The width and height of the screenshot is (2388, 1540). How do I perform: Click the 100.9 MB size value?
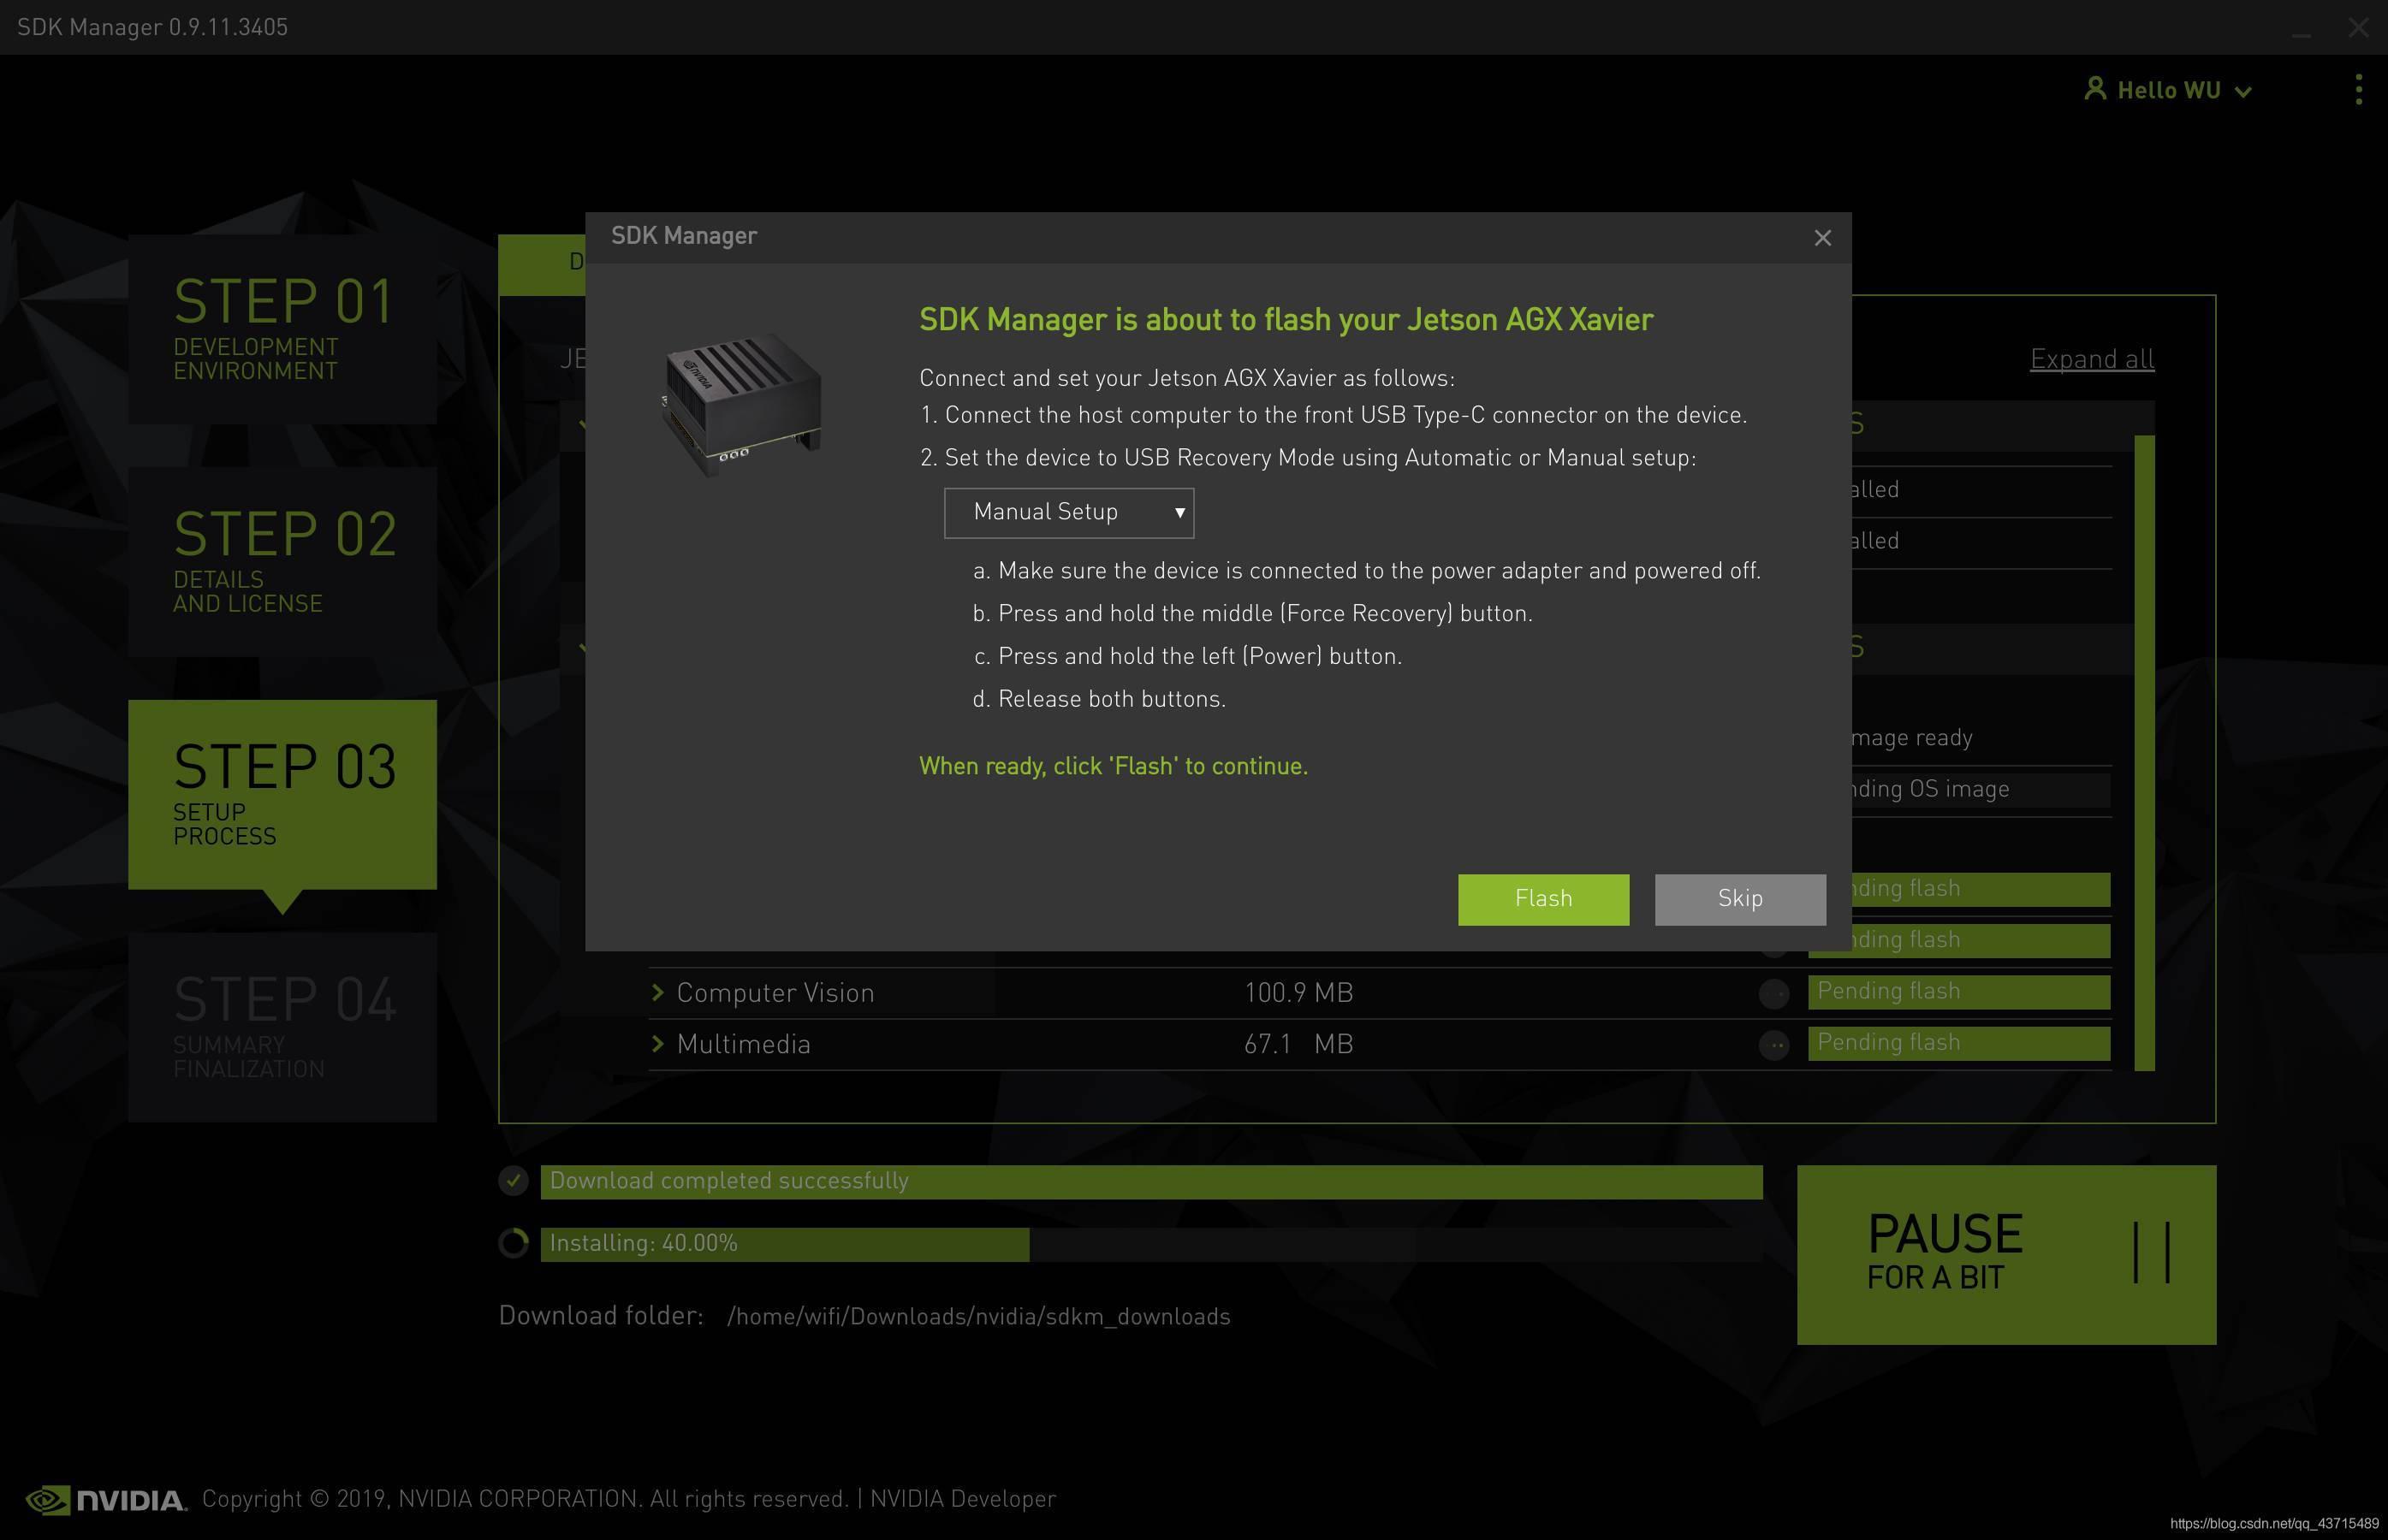point(1298,993)
